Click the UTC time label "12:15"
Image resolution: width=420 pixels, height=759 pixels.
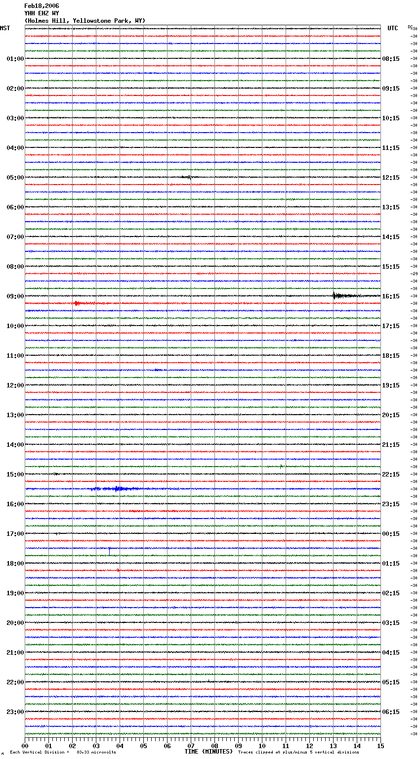click(391, 178)
